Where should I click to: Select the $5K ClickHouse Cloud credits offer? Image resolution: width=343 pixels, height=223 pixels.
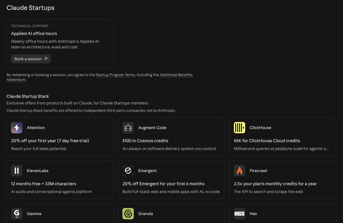pyautogui.click(x=267, y=141)
